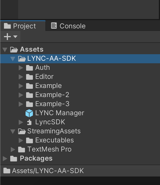Select the Example-3 folder label
The width and height of the screenshot is (160, 185).
52,104
